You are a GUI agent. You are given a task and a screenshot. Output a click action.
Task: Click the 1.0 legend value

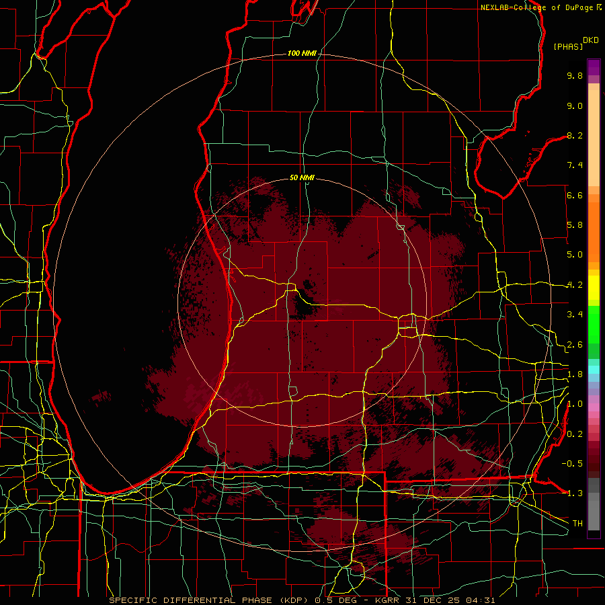[x=575, y=404]
